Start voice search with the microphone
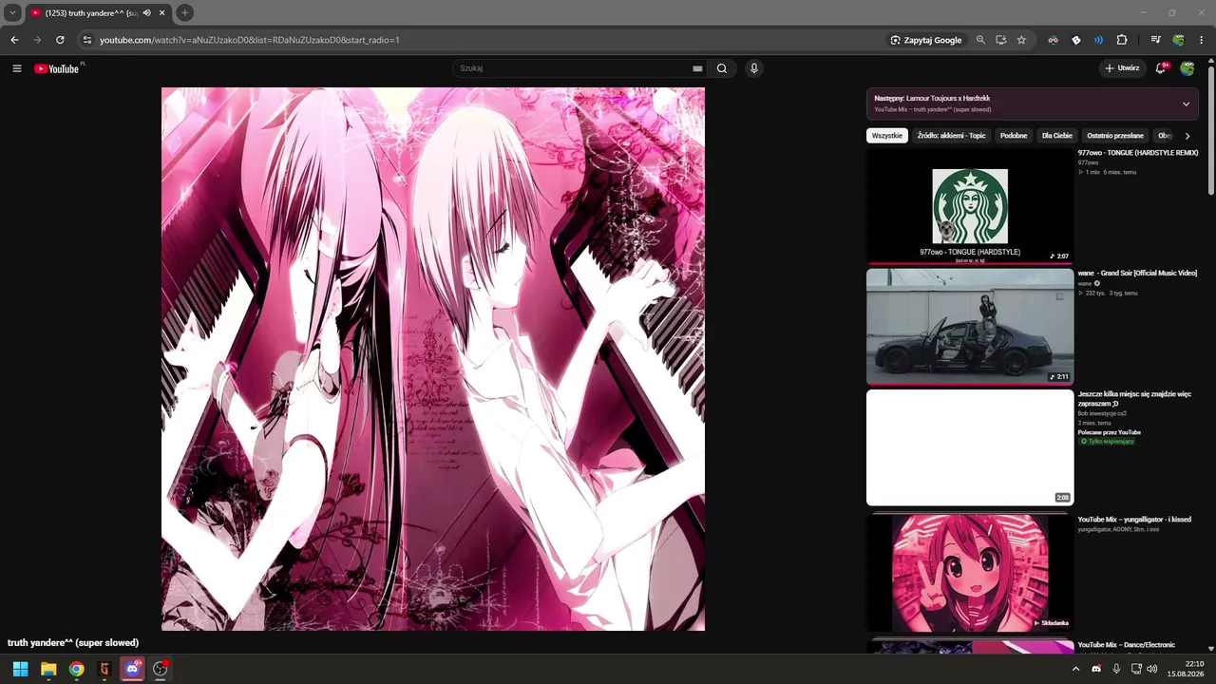This screenshot has height=684, width=1216. (x=754, y=68)
